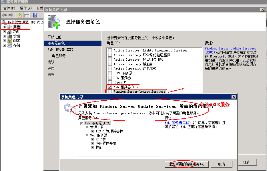
Task: Check Active Directory Rights Management Services
Action: point(110,50)
